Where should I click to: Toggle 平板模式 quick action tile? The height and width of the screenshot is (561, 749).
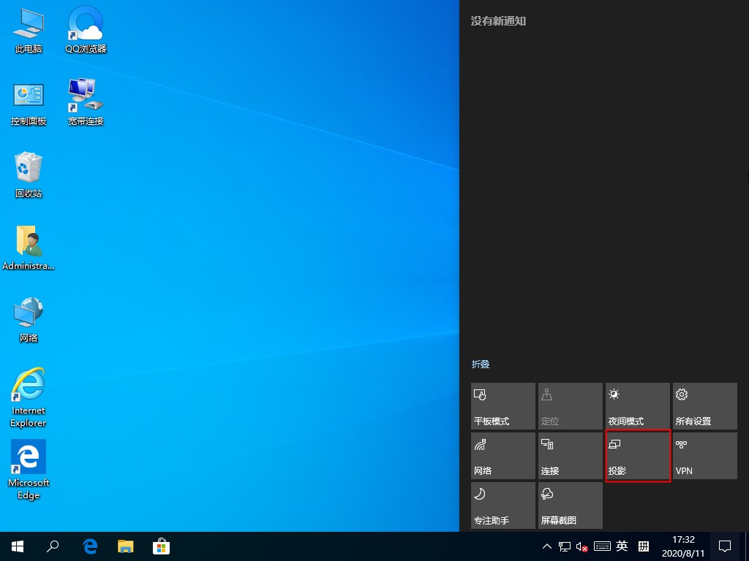coord(503,406)
